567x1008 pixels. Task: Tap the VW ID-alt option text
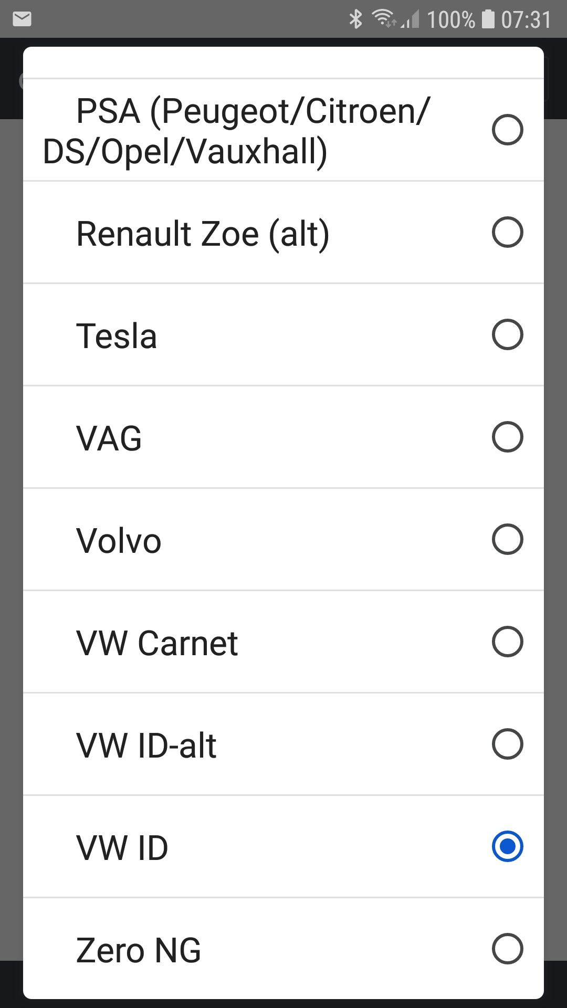click(x=146, y=745)
